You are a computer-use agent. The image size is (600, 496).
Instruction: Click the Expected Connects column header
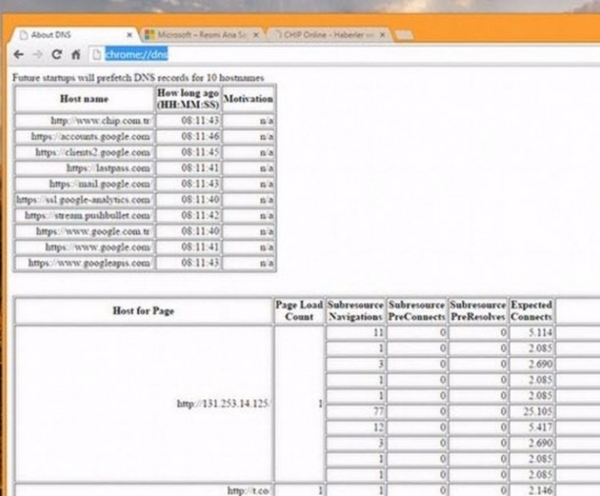point(531,311)
